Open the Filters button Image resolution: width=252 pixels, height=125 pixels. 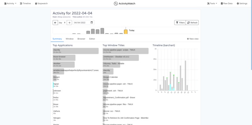[180, 23]
